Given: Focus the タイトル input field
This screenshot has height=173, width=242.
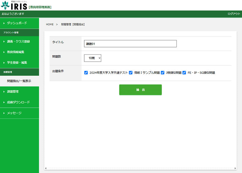Looking at the screenshot, I should (x=130, y=44).
